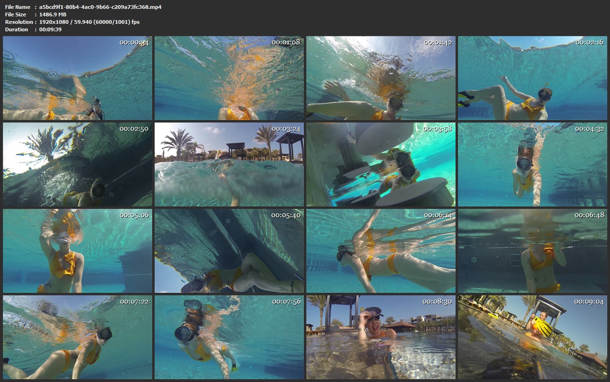
Task: Select the thumbnail at 00:06:48
Action: pyautogui.click(x=533, y=251)
